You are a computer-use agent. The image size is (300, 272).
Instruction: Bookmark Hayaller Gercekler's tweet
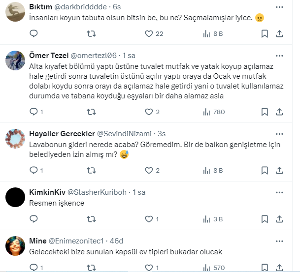265,171
